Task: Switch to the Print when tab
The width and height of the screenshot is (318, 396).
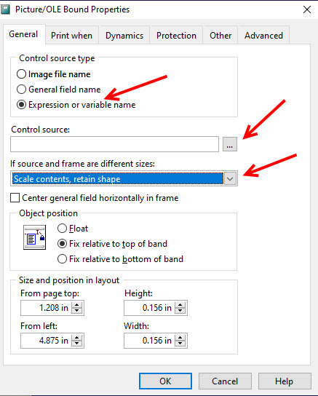Action: click(x=71, y=36)
